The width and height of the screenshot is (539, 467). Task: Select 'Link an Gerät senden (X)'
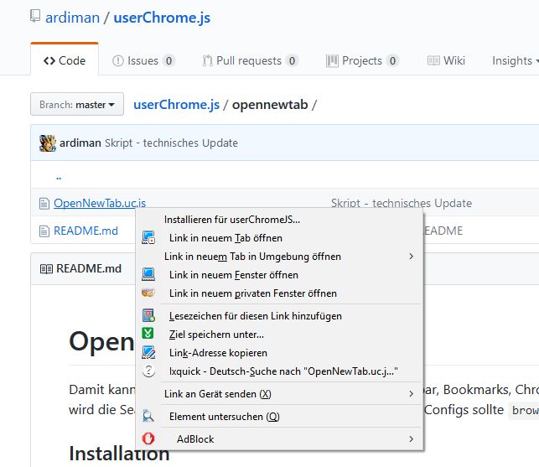pyautogui.click(x=279, y=394)
